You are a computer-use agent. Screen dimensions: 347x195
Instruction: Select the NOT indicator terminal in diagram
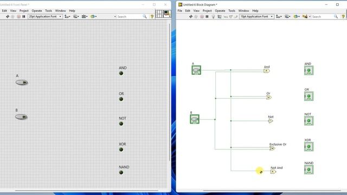click(x=309, y=121)
